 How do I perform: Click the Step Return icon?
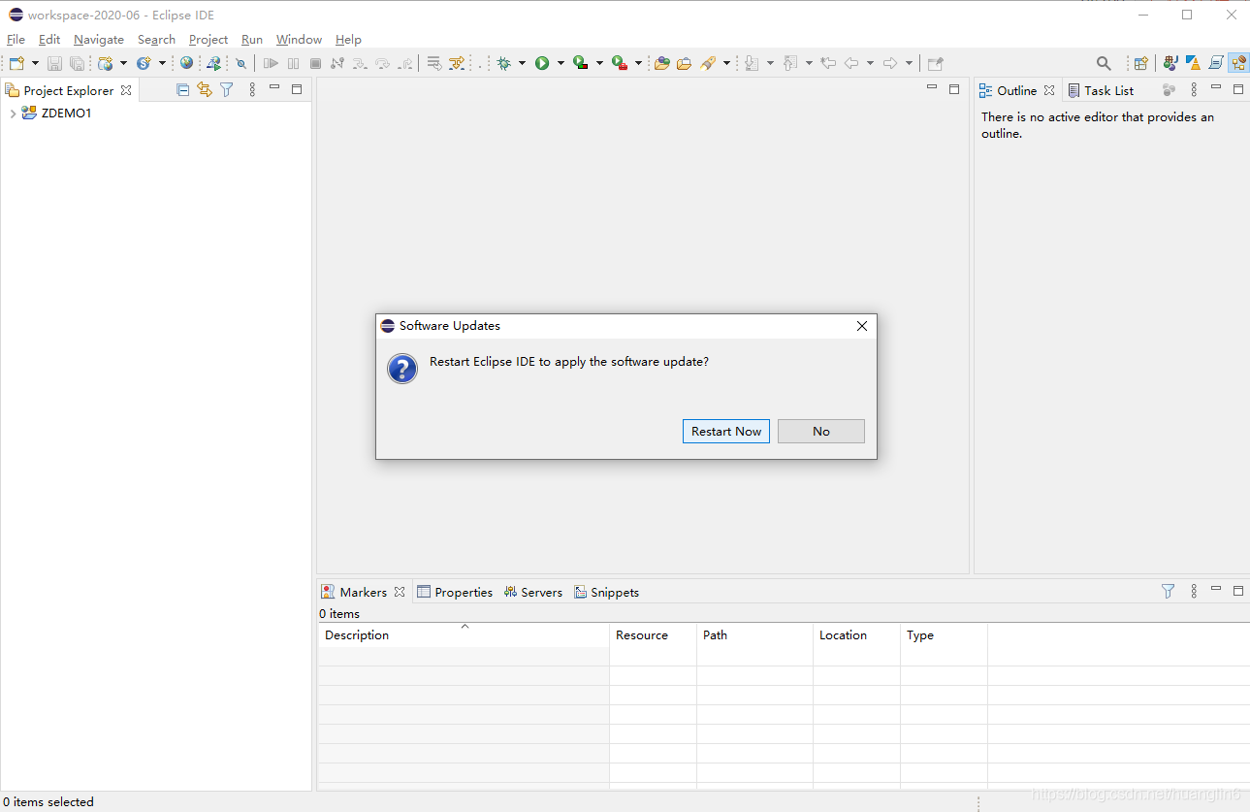tap(405, 63)
